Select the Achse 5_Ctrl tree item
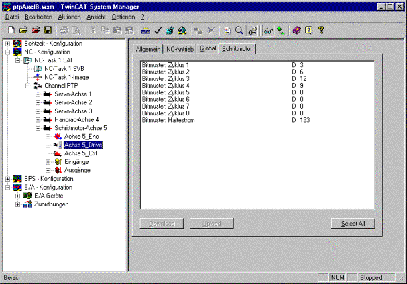This screenshot has height=284, width=407. point(80,153)
